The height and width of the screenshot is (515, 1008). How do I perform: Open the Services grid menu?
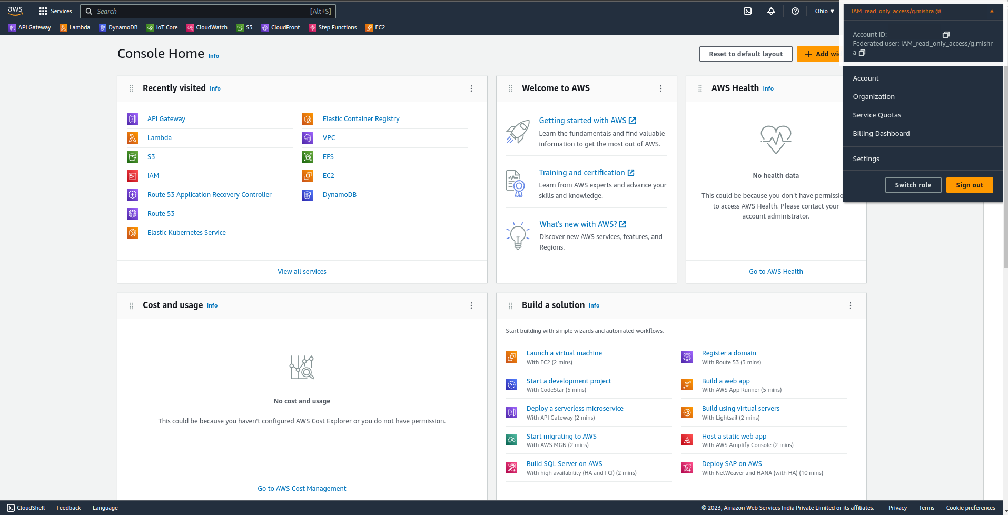(55, 11)
